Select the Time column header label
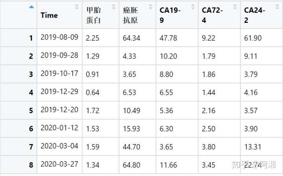Screen dimensions: 283x176 [49, 15]
